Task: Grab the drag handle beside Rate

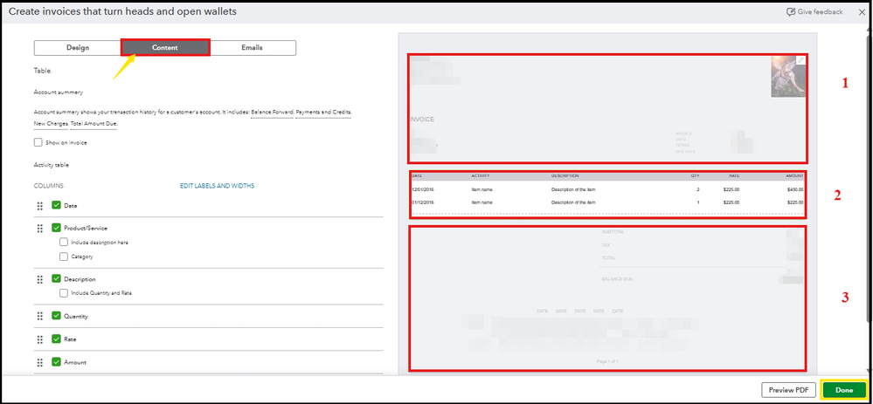Action: (40, 339)
